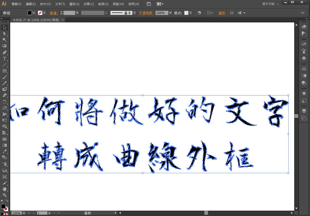Open the Color panel icon
This screenshot has height=216, width=310.
(304, 27)
